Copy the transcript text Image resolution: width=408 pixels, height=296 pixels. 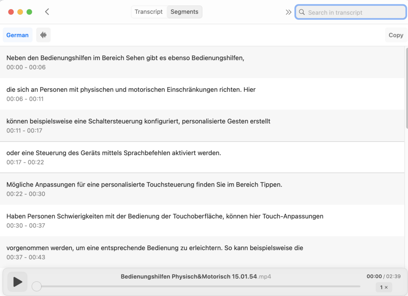[x=396, y=35]
